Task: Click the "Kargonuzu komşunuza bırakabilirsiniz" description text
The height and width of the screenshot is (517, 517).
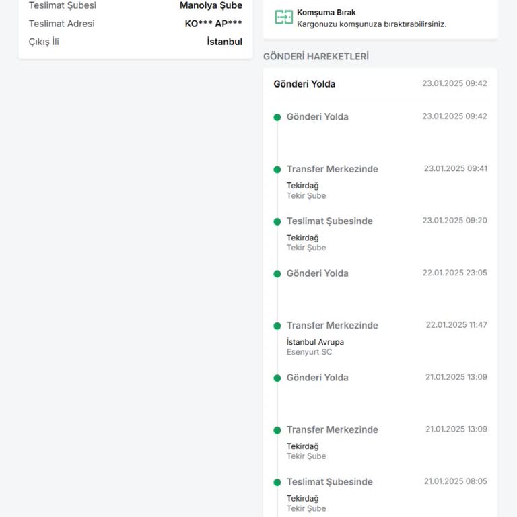Action: click(372, 24)
